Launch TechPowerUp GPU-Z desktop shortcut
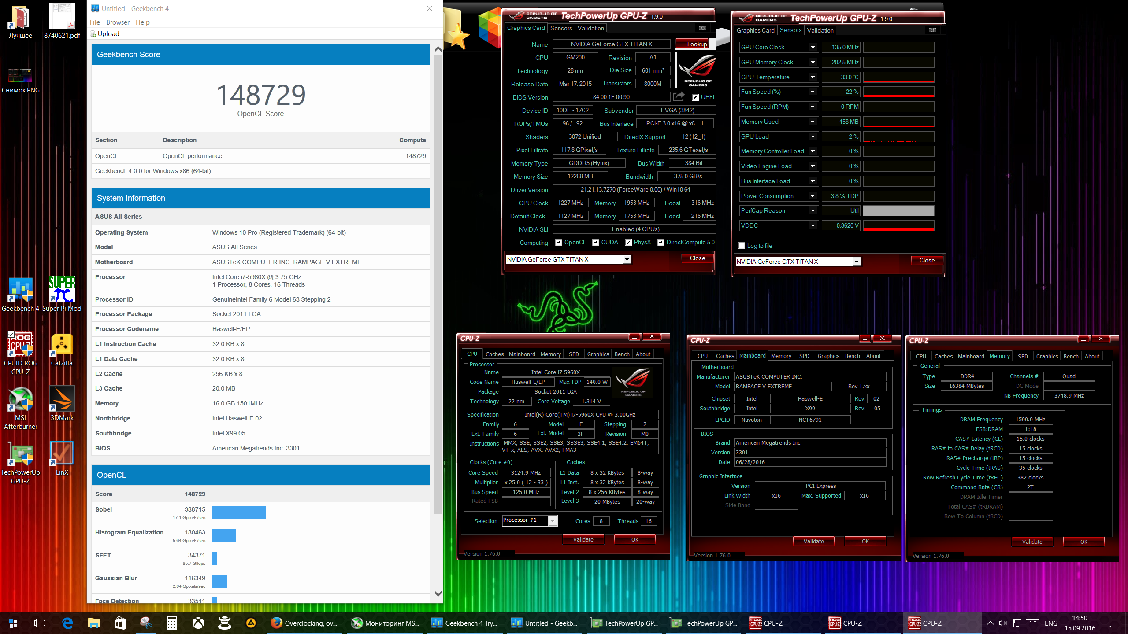This screenshot has height=634, width=1128. [x=20, y=462]
